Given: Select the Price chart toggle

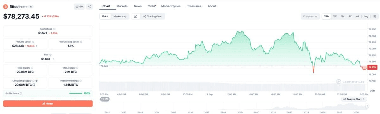Looking at the screenshot, I should tap(105, 16).
